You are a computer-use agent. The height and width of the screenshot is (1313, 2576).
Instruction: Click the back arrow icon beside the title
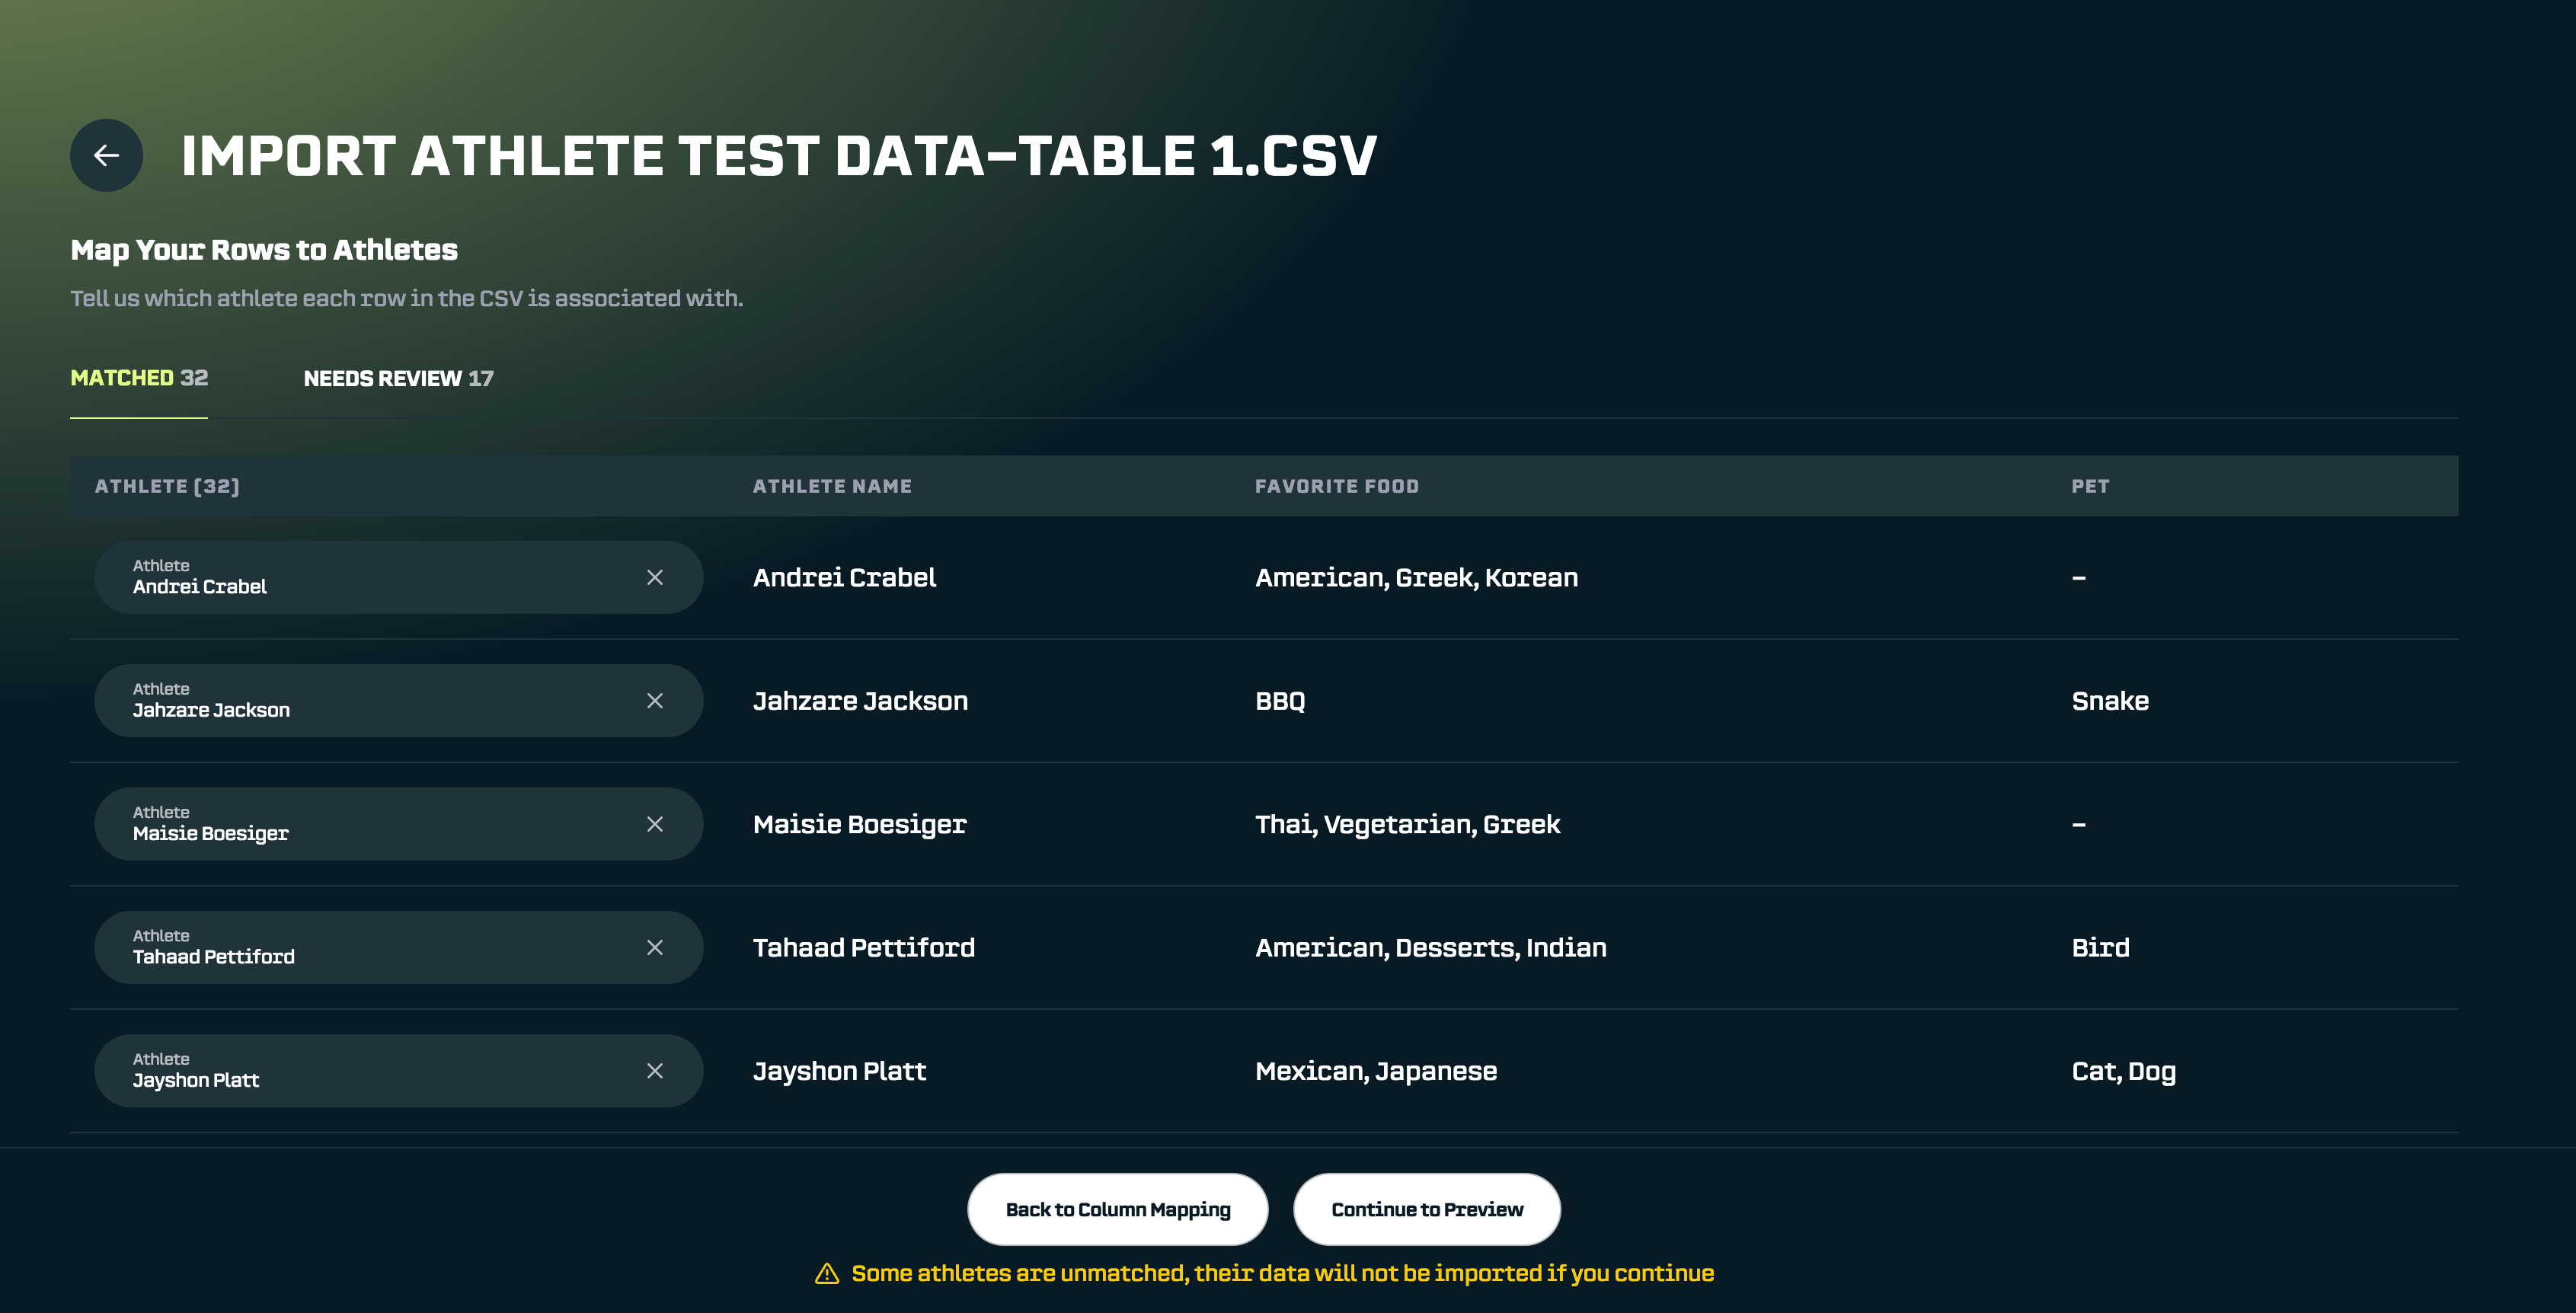[106, 155]
